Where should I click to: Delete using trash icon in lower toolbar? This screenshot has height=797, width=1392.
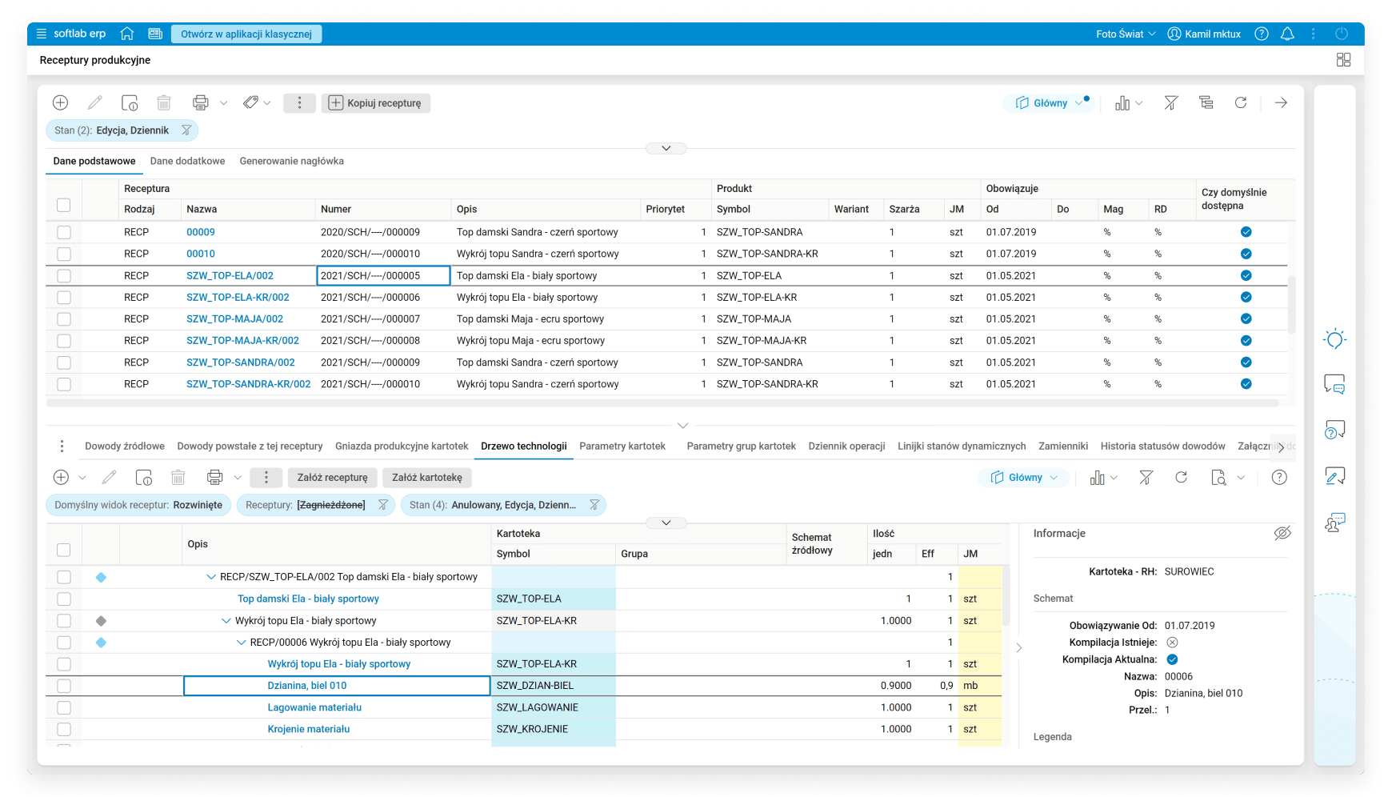[178, 478]
